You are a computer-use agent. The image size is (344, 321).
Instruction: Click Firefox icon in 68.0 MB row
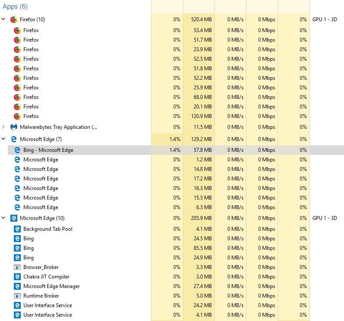point(17,97)
